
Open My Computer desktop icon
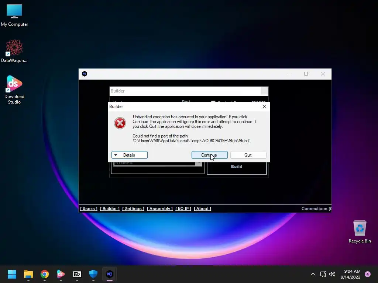(14, 15)
